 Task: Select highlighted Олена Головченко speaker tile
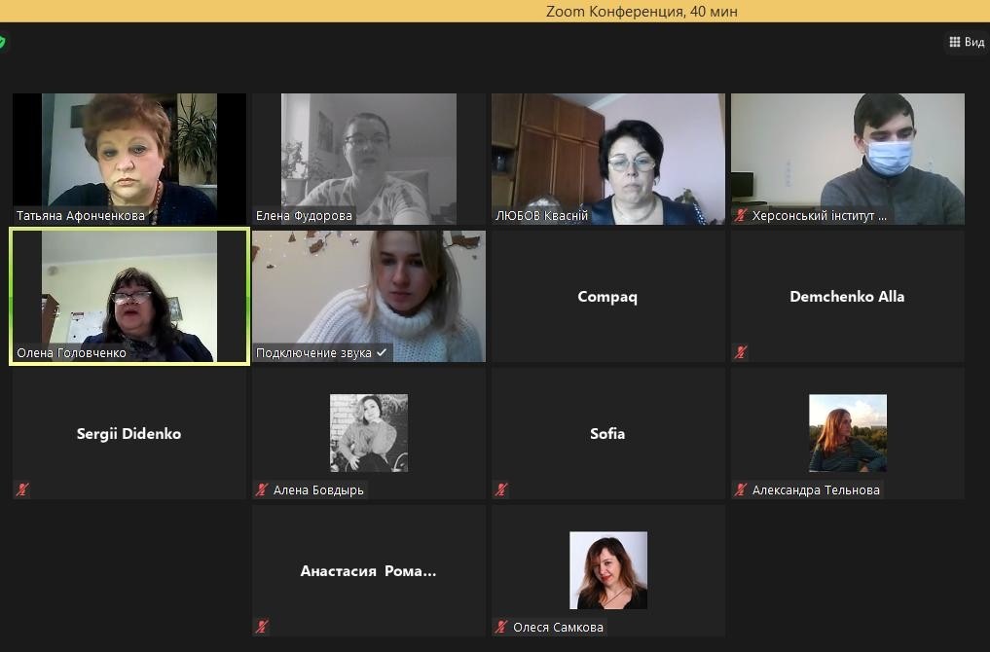click(x=129, y=296)
